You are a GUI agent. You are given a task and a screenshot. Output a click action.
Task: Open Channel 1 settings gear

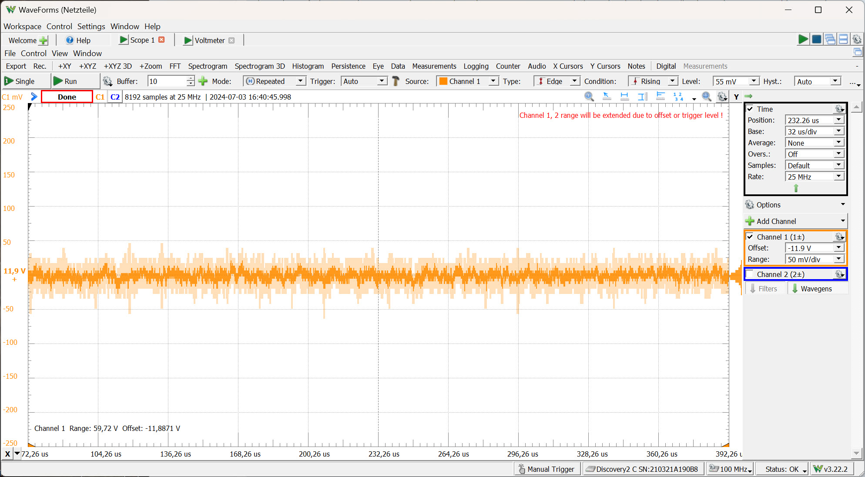[x=839, y=237]
